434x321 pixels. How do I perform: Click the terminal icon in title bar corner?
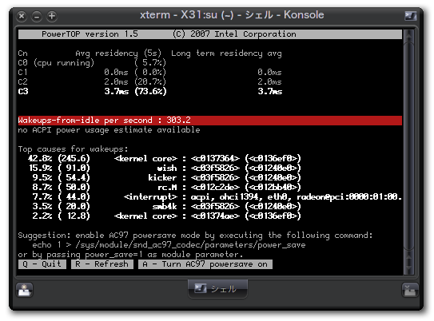tap(411, 15)
